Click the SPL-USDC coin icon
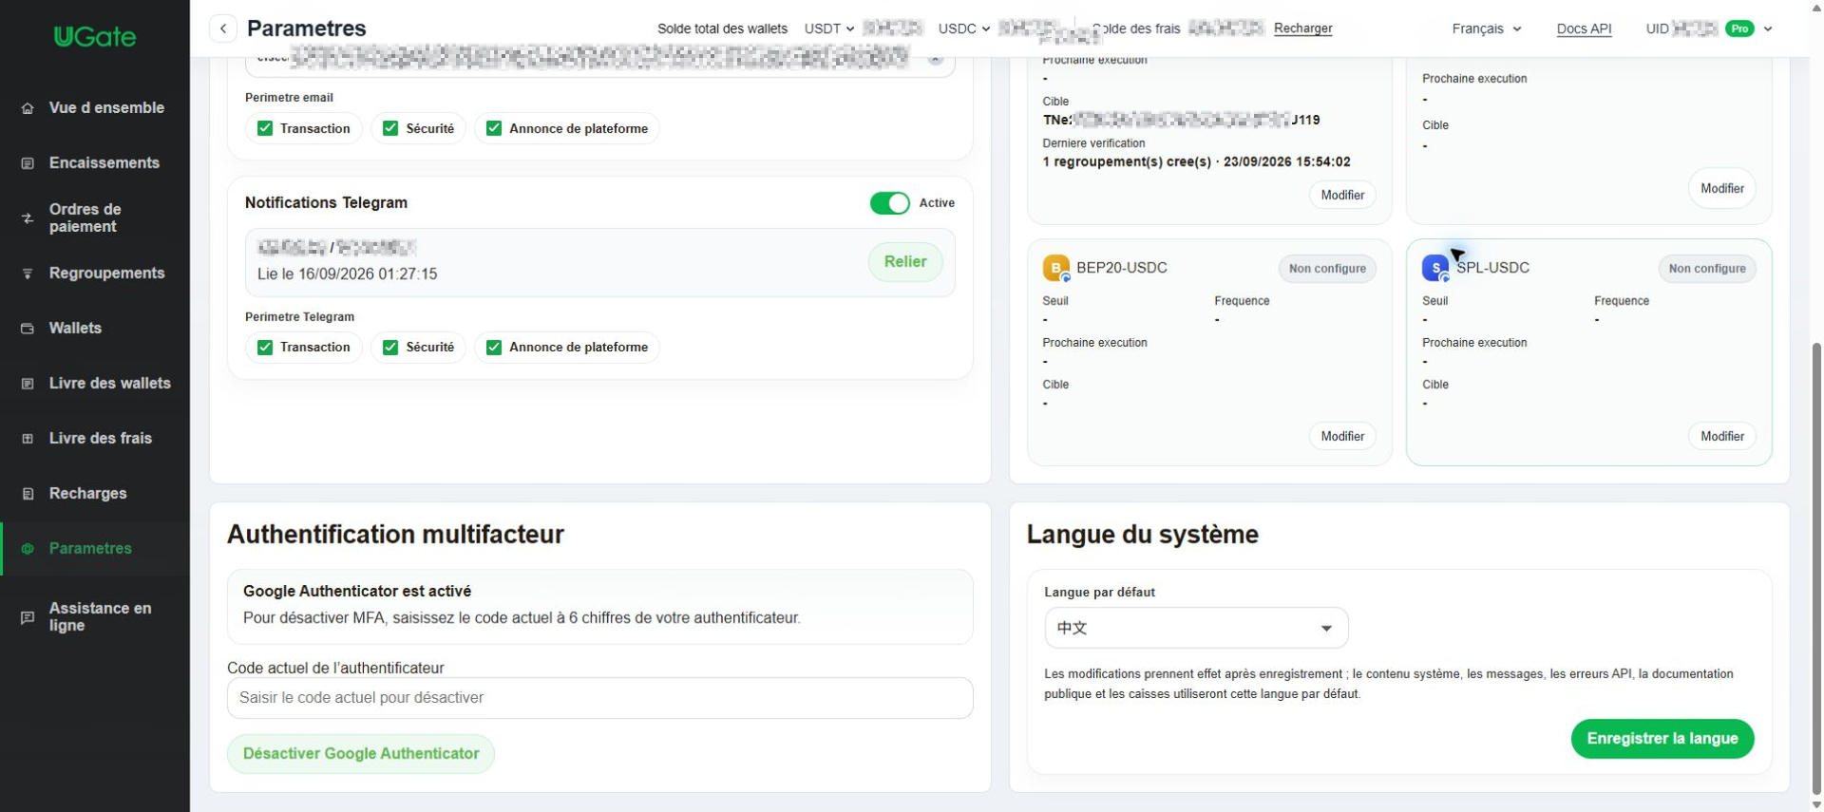This screenshot has width=1824, height=812. point(1435,269)
